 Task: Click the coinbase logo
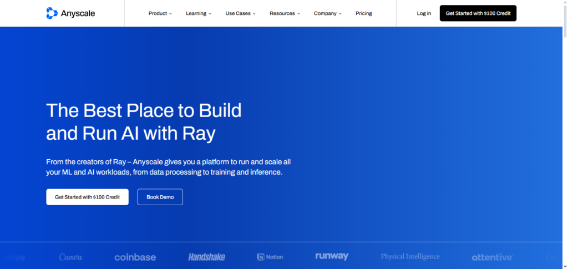pos(135,257)
